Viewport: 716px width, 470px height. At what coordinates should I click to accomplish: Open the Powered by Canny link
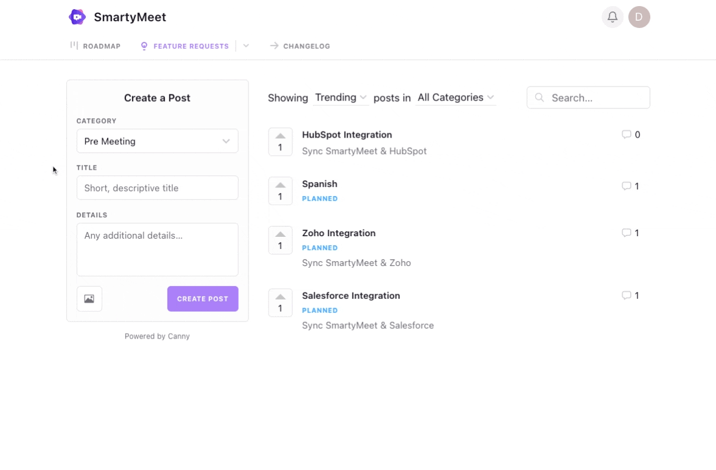(157, 336)
